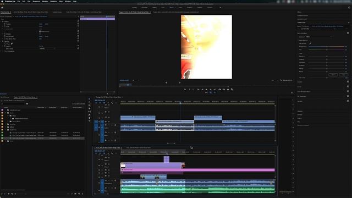Click Mark Out in Program monitor
Image resolution: width=352 pixels, height=198 pixels.
pyautogui.click(x=193, y=90)
